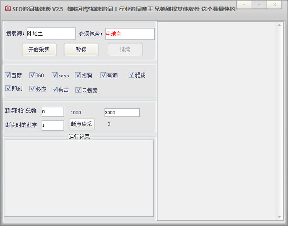Click the 暂停 button

[x=81, y=49]
